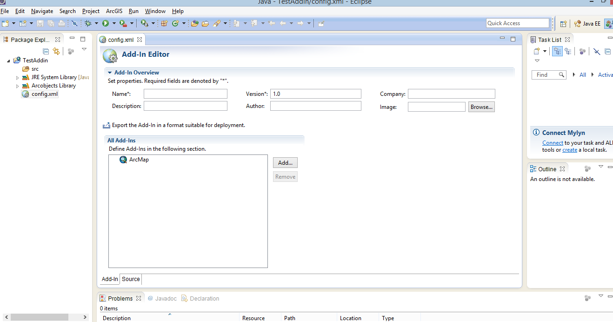613x322 pixels.
Task: Open the Package Explorer view menu triangle
Action: click(x=84, y=49)
